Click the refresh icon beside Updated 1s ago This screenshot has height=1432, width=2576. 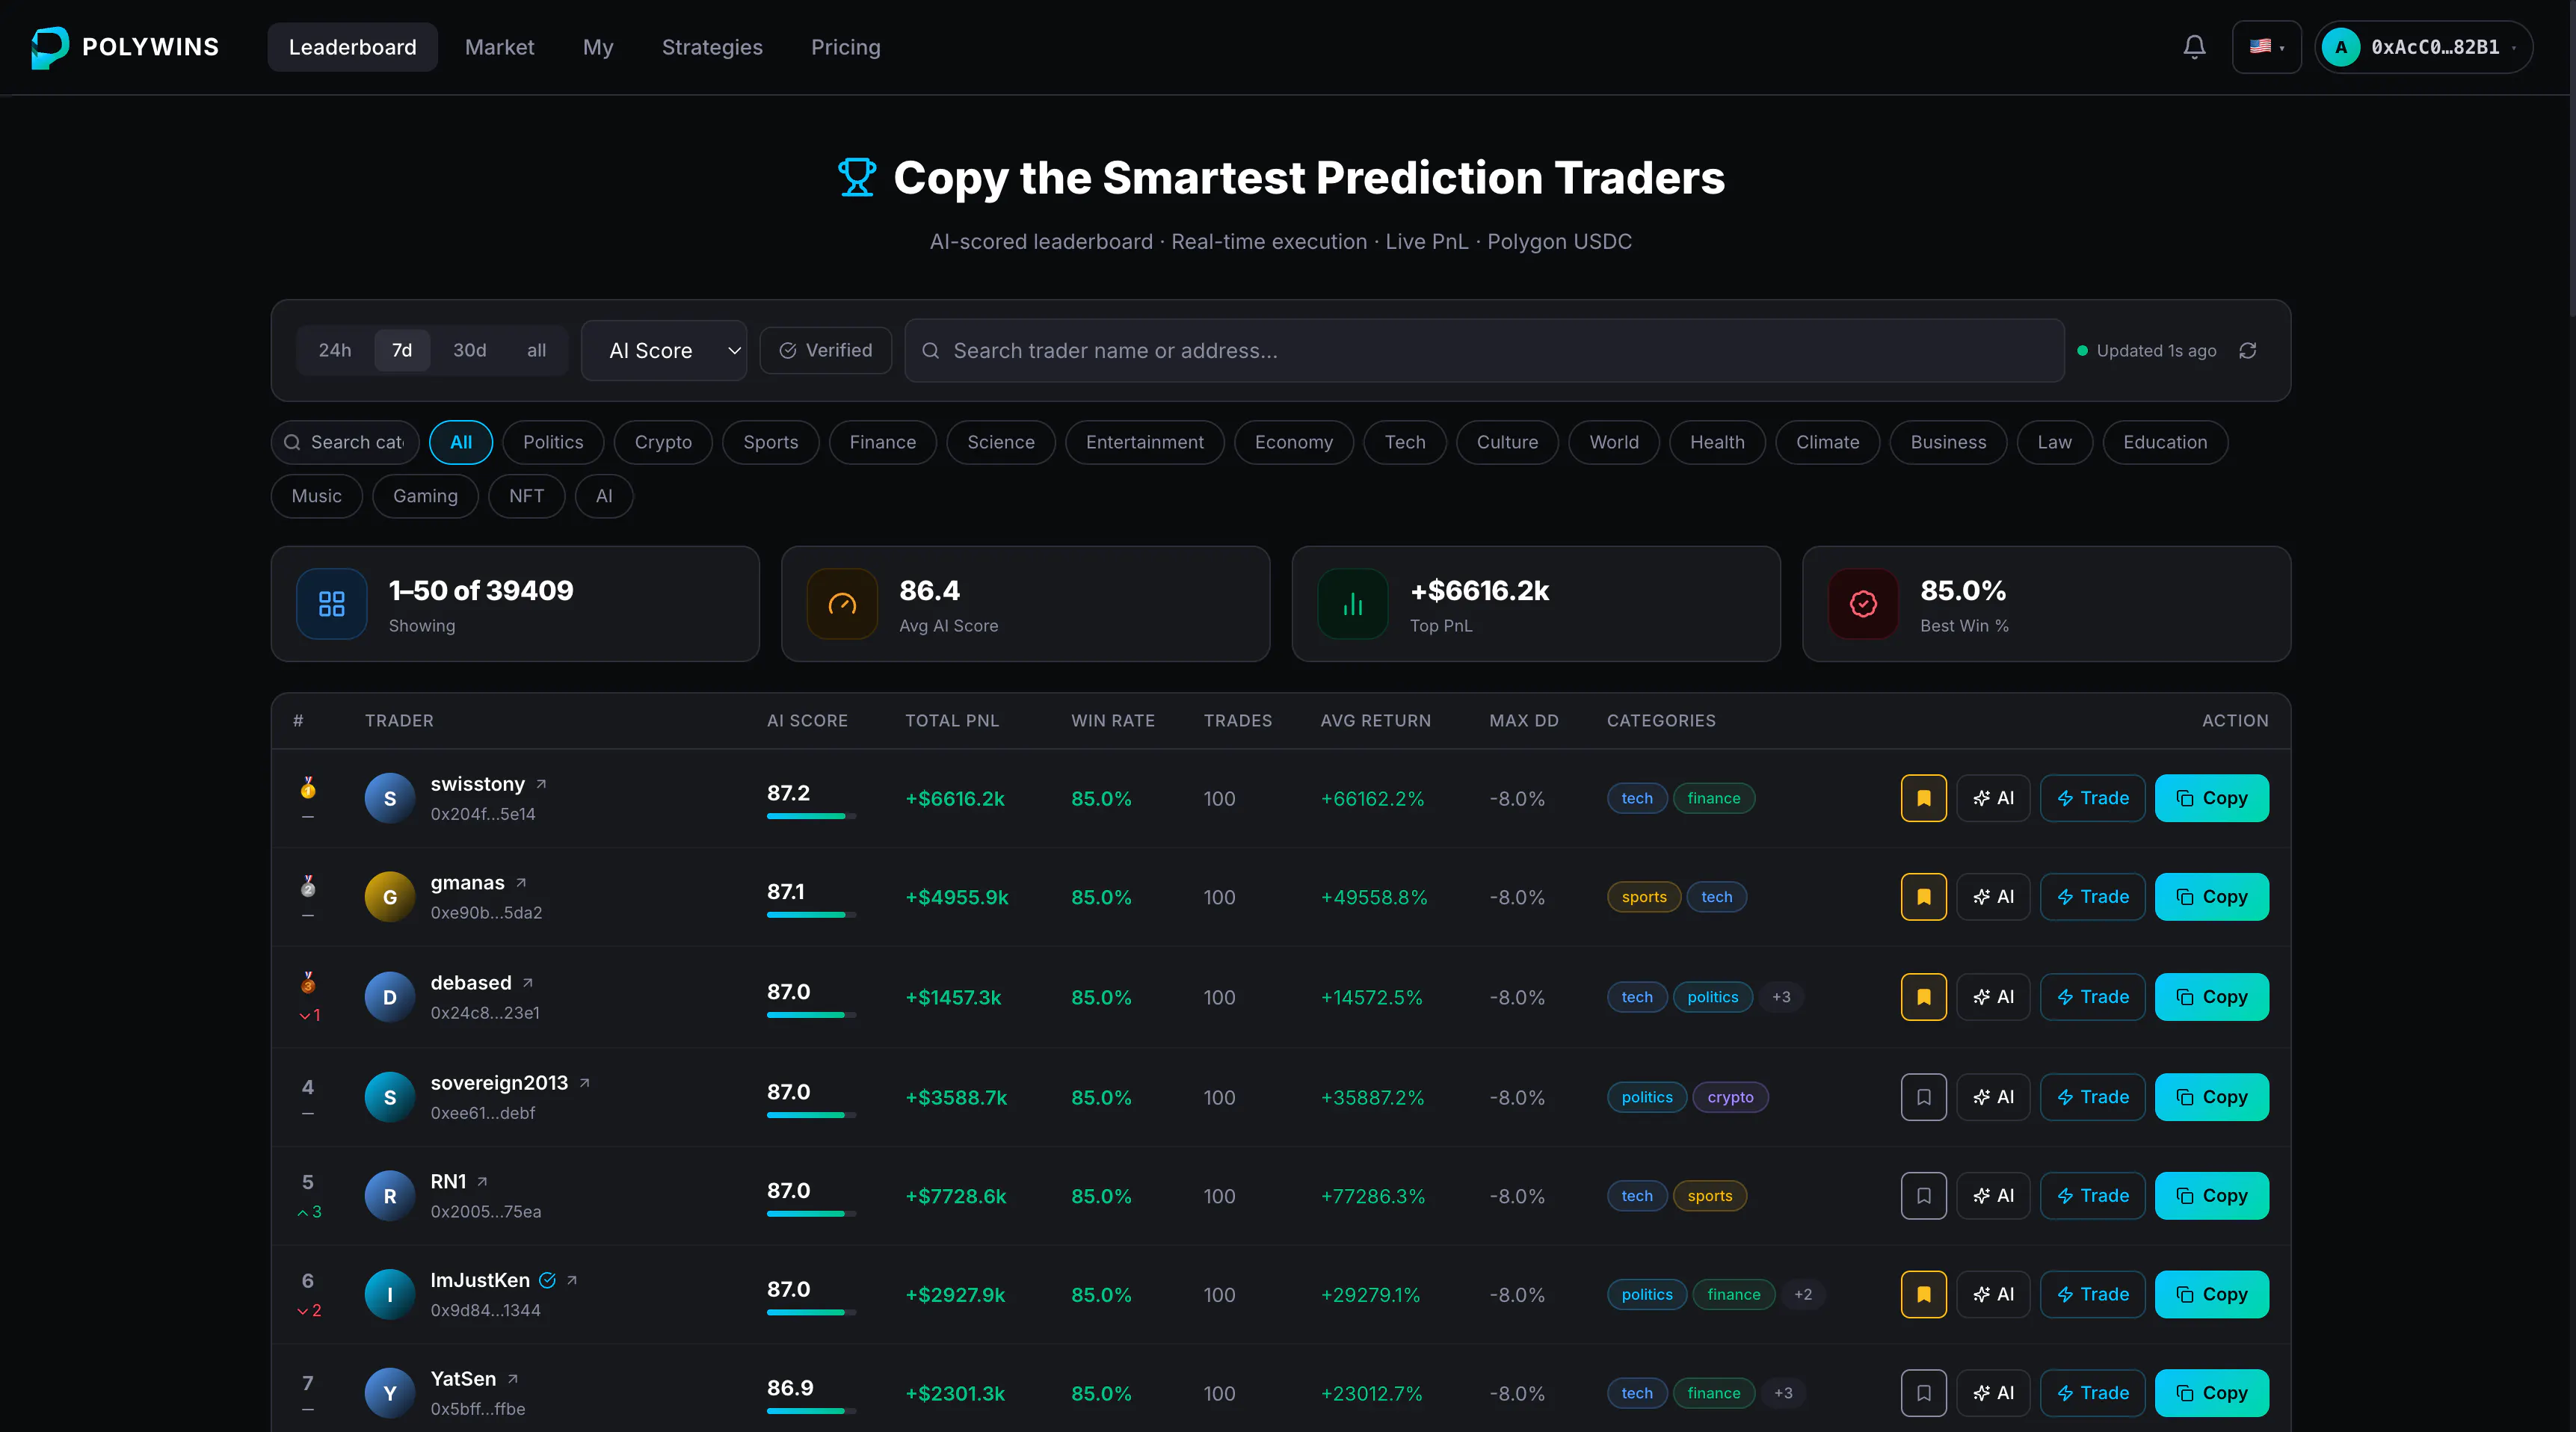point(2248,351)
